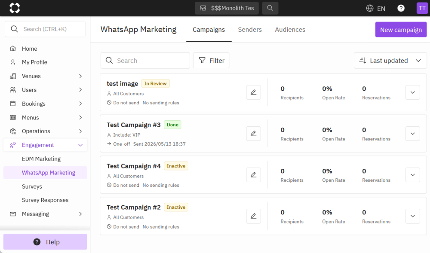The width and height of the screenshot is (430, 253).
Task: Edit Test Campaign #2 with the pencil icon
Action: (253, 216)
